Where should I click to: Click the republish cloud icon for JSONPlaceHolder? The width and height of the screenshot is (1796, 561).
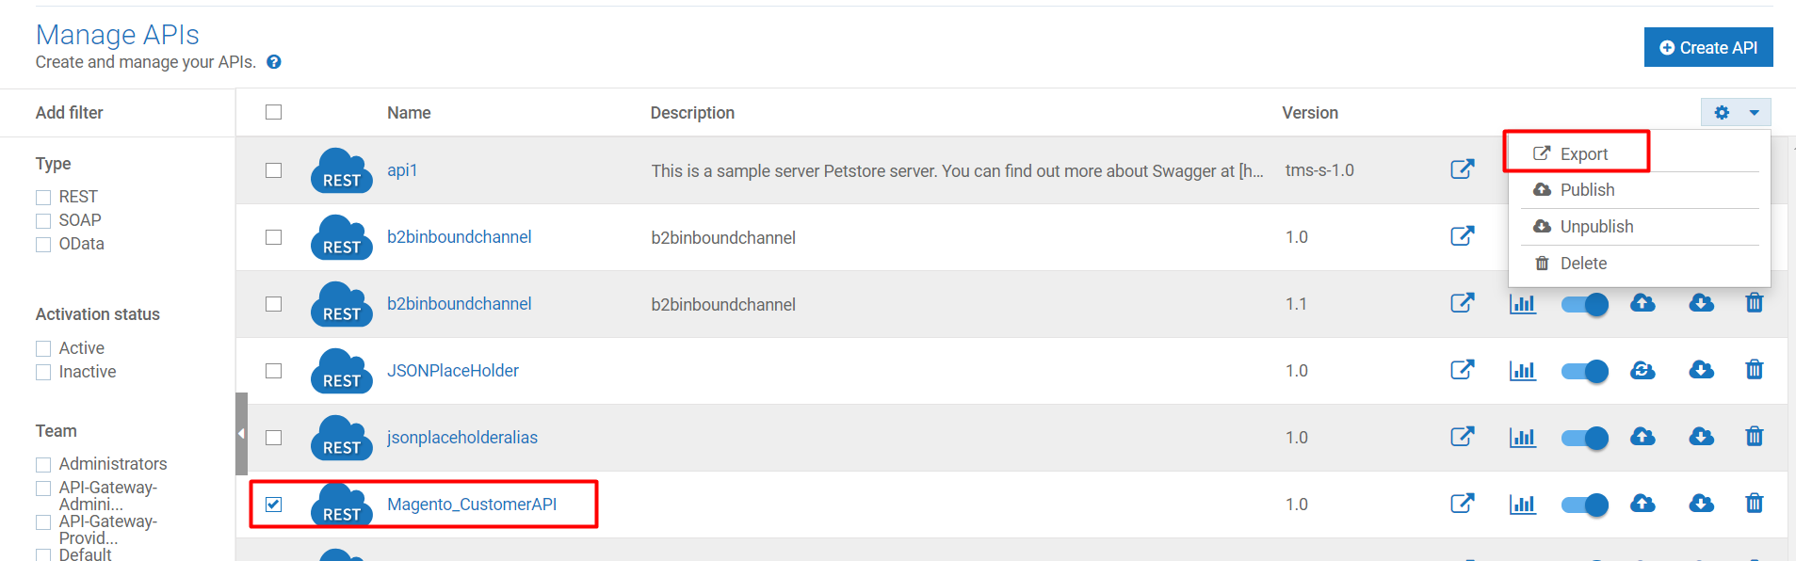click(x=1642, y=370)
